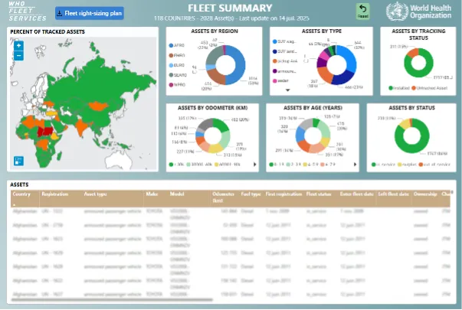Sort table by Registration column header
Viewport: 462px width, 310px height.
pyautogui.click(x=61, y=198)
